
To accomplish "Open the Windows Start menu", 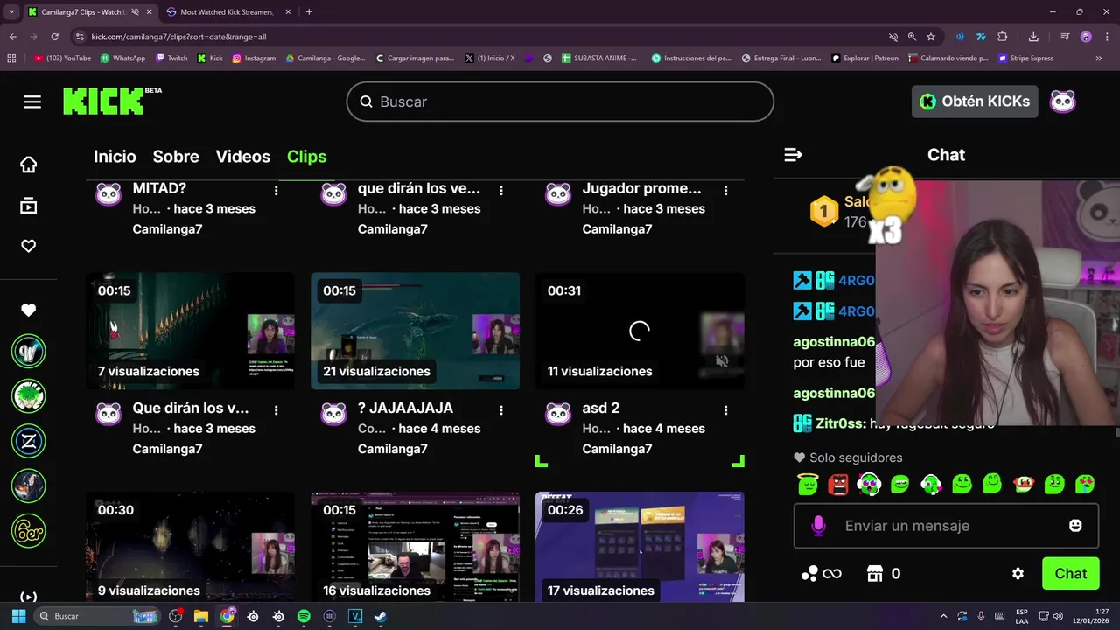I will pyautogui.click(x=18, y=616).
